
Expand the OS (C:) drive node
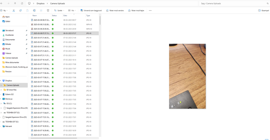[1, 104]
